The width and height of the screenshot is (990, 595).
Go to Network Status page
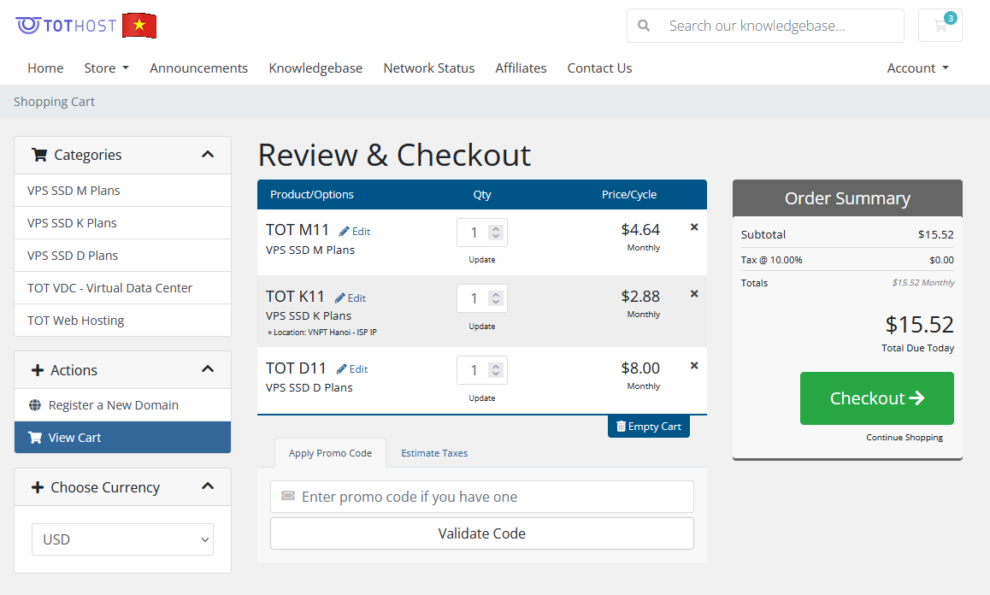click(x=428, y=68)
